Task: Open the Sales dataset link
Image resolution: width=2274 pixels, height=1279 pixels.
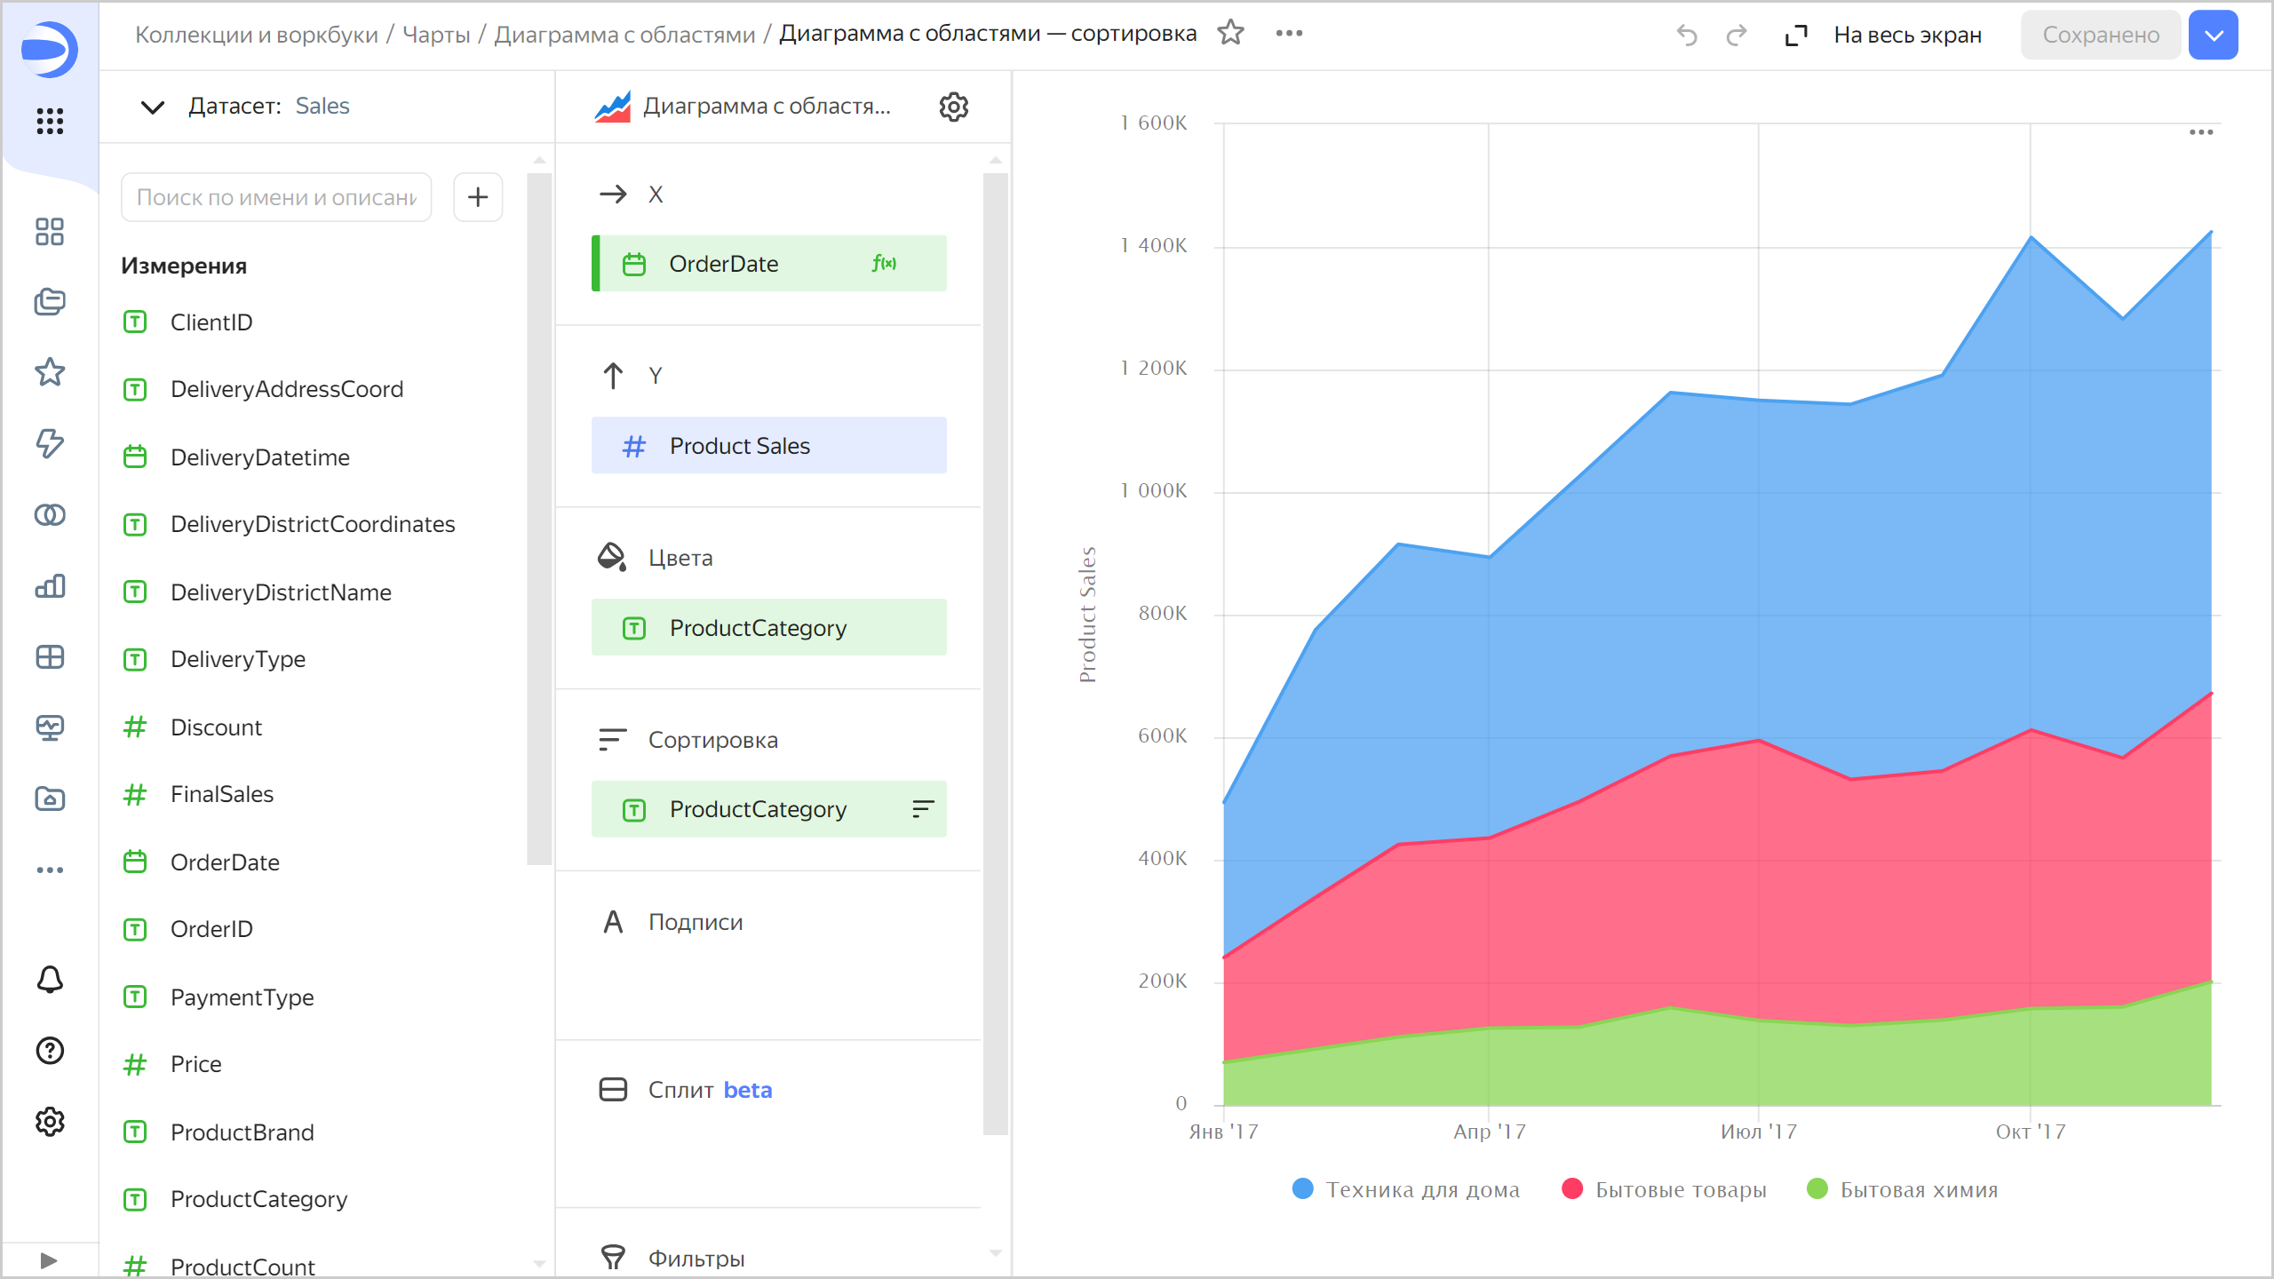Action: pos(322,107)
